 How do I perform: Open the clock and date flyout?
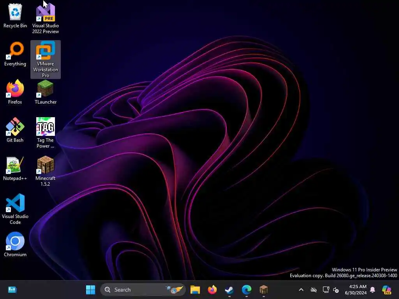coord(356,290)
